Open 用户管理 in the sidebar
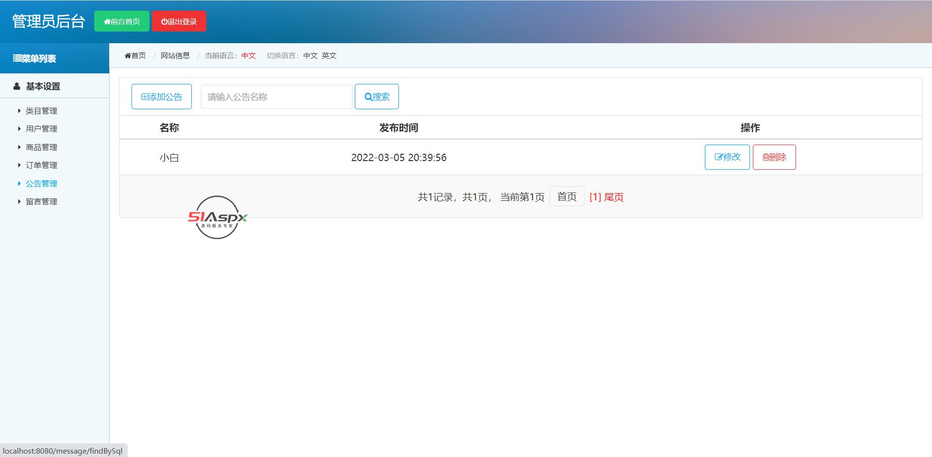This screenshot has width=932, height=457. point(41,129)
